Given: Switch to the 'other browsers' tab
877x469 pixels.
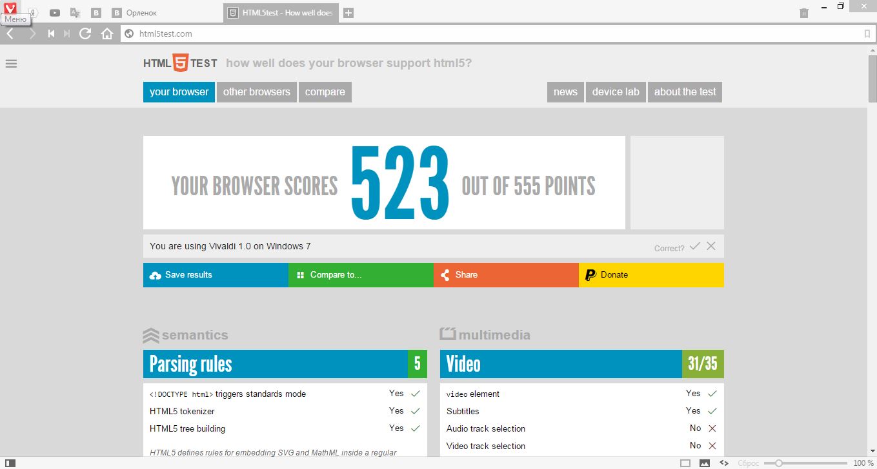Looking at the screenshot, I should coord(257,91).
